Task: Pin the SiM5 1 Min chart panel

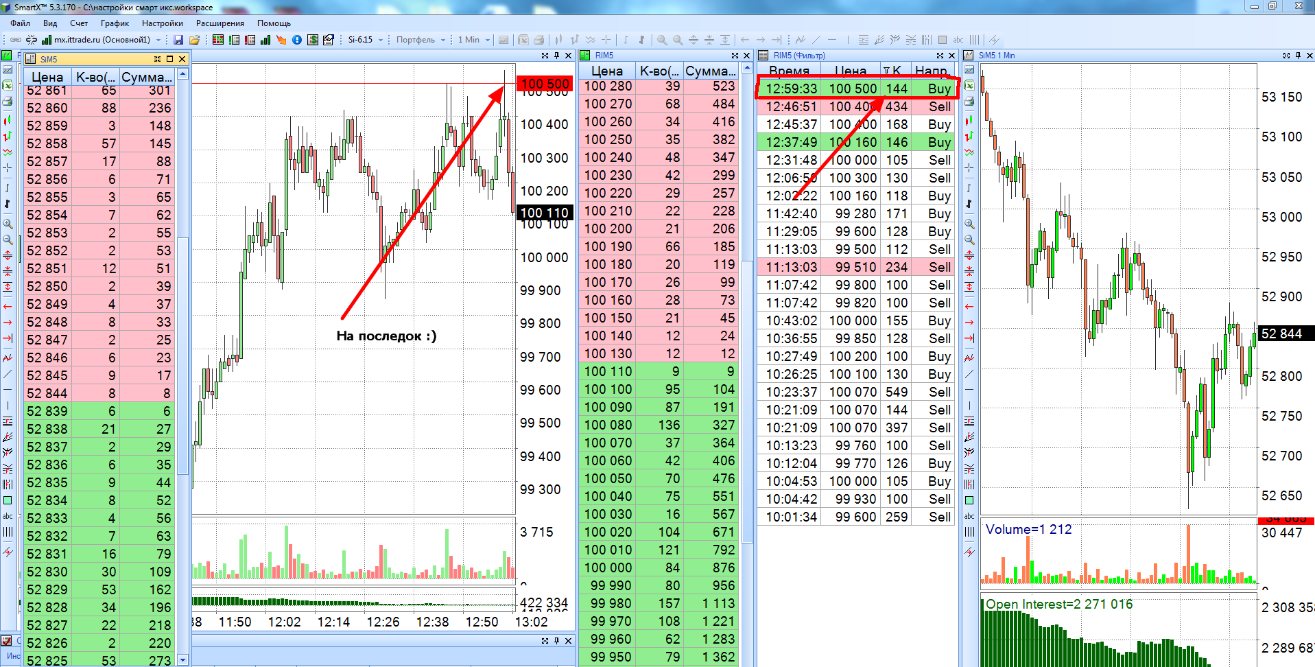Action: 1298,56
